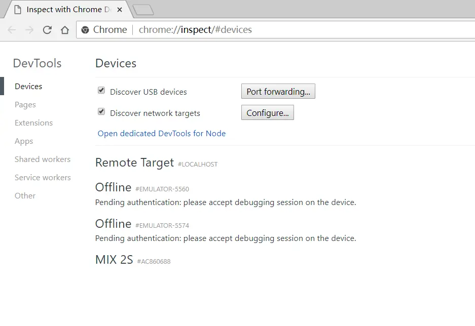Click the Remote Target heading
The height and width of the screenshot is (326, 475).
[134, 162]
